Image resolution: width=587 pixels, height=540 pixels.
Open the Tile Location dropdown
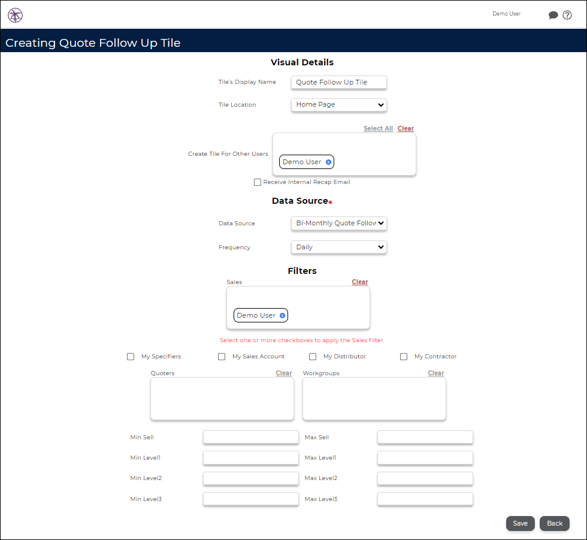338,105
